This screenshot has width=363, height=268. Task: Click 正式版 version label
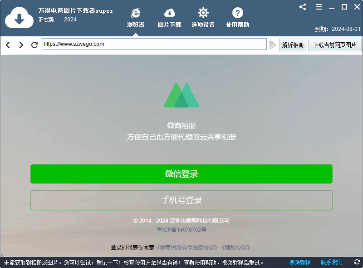[46, 20]
